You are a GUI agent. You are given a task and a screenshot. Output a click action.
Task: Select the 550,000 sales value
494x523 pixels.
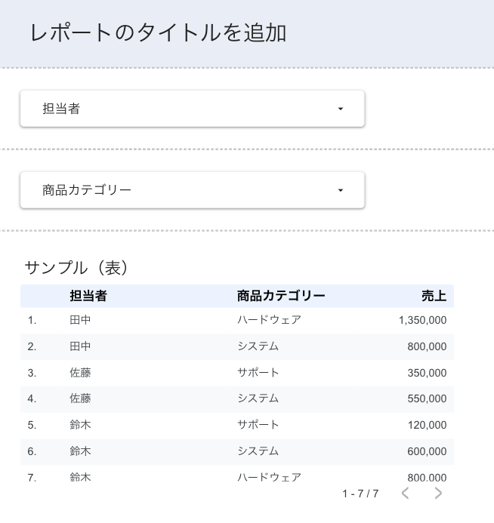tap(427, 398)
